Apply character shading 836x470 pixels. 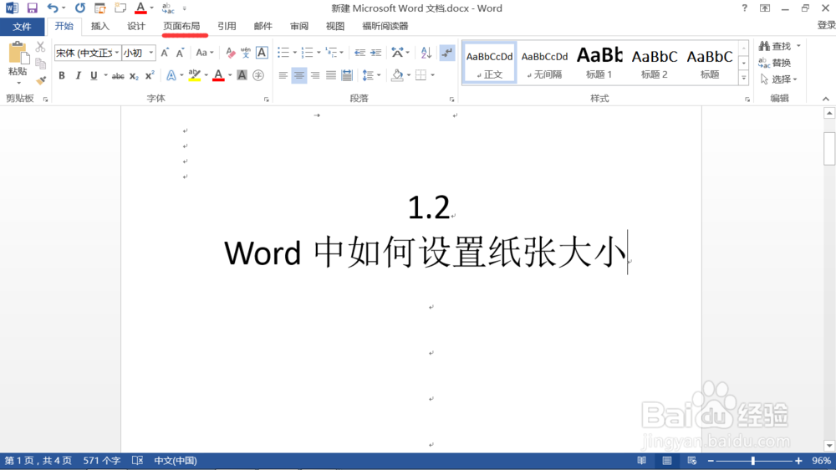tap(242, 75)
